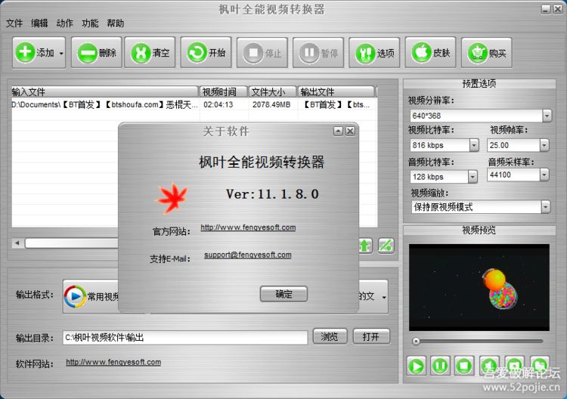Image resolution: width=567 pixels, height=399 pixels.
Task: Click the preview snapshot camera button
Action: tap(515, 364)
